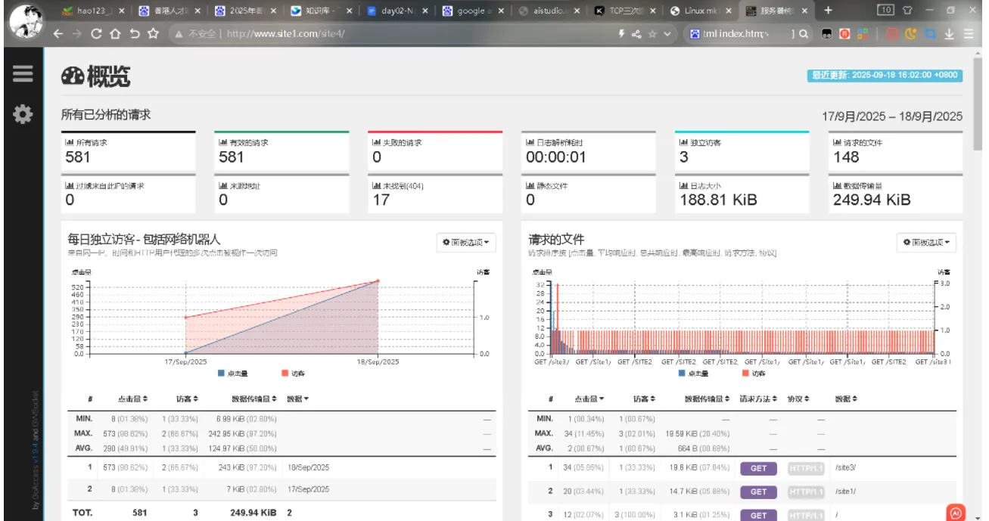Toggle night mode moon icon
Screen dimensions: 989x521
tap(910, 34)
